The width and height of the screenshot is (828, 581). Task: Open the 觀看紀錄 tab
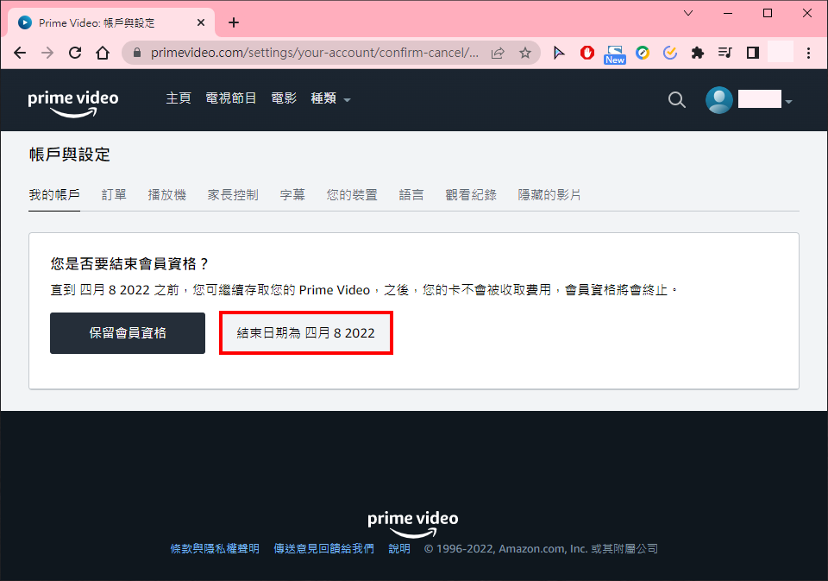pos(471,195)
